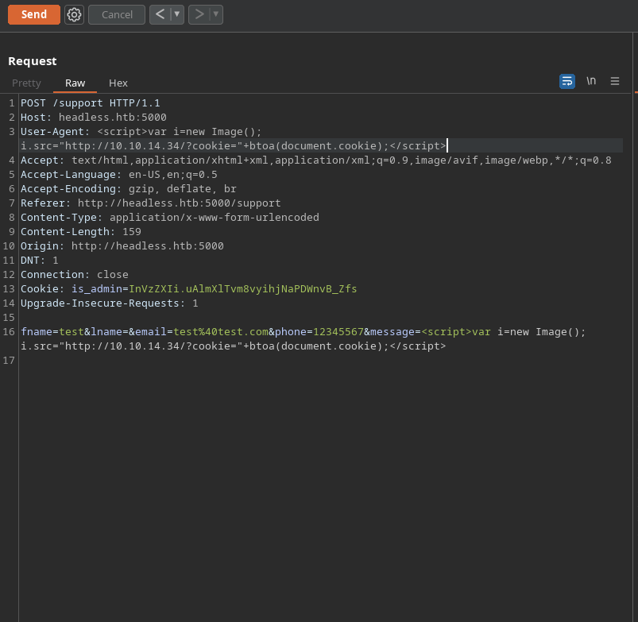The image size is (638, 622).
Task: Open the forward history dropdown arrow
Action: coord(216,14)
